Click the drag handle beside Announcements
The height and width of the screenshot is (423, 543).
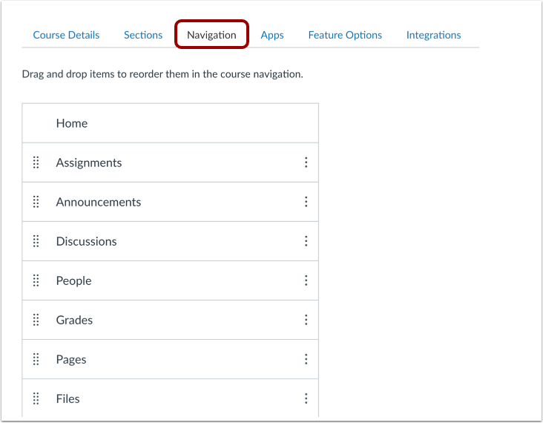pyautogui.click(x=36, y=202)
